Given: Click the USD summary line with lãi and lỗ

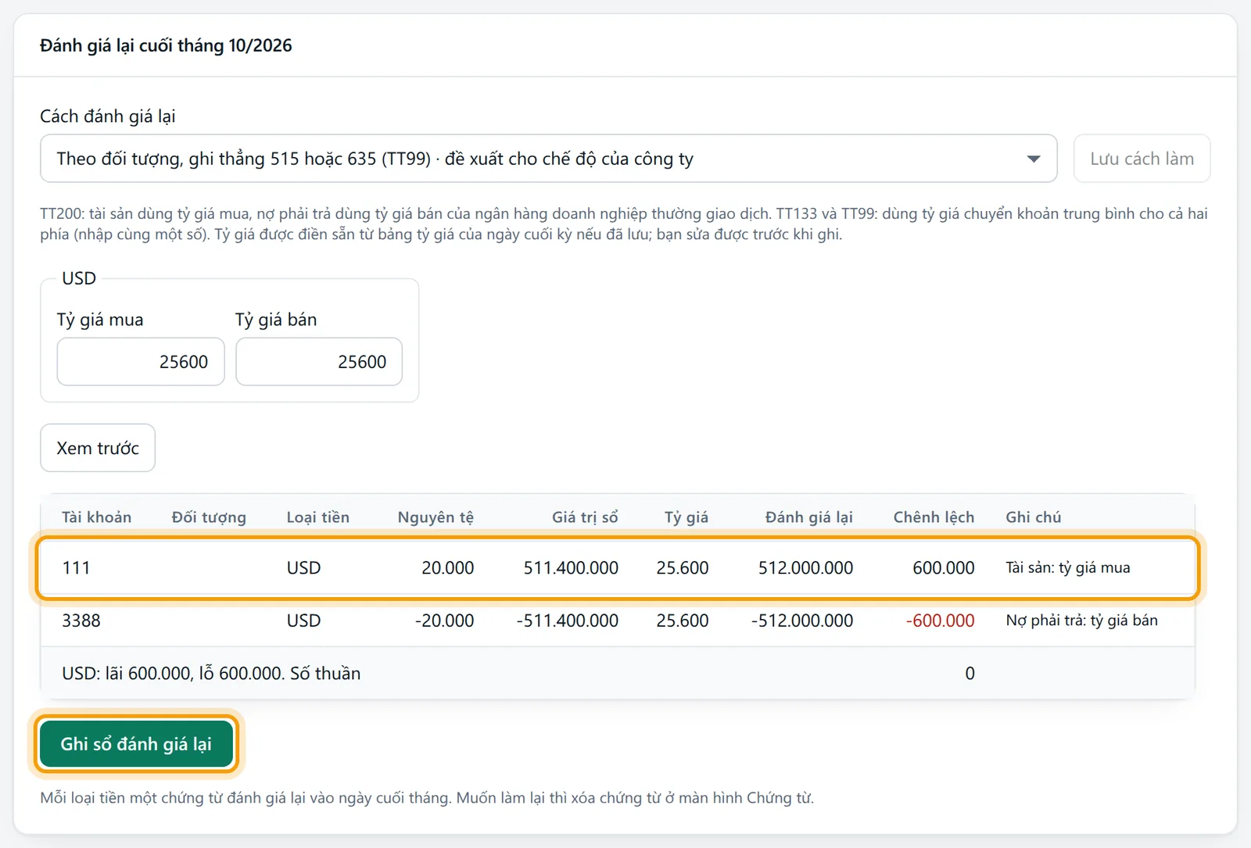Looking at the screenshot, I should point(211,674).
